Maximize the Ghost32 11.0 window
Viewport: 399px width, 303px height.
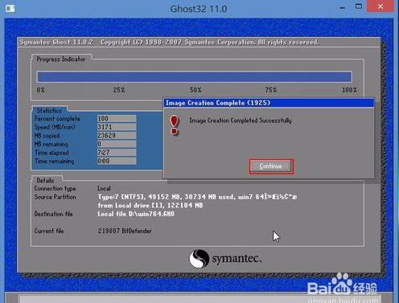pyautogui.click(x=359, y=6)
